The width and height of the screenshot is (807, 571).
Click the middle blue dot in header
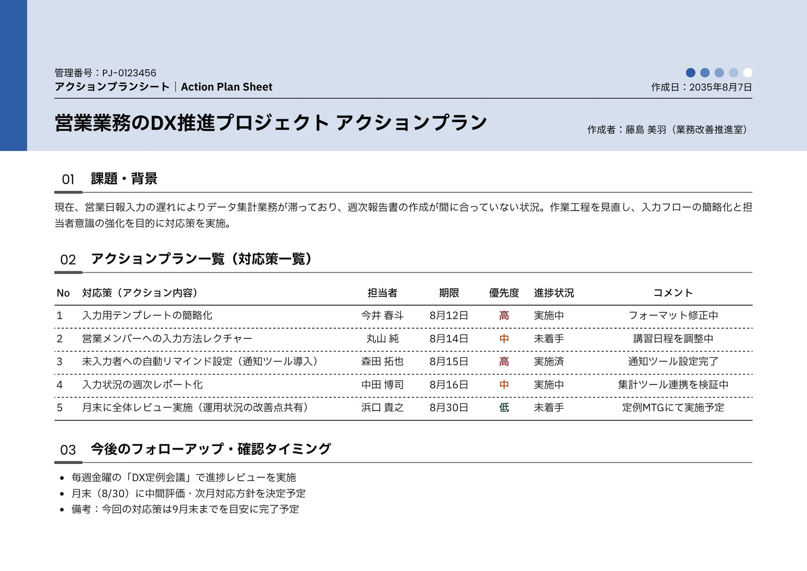[x=719, y=73]
